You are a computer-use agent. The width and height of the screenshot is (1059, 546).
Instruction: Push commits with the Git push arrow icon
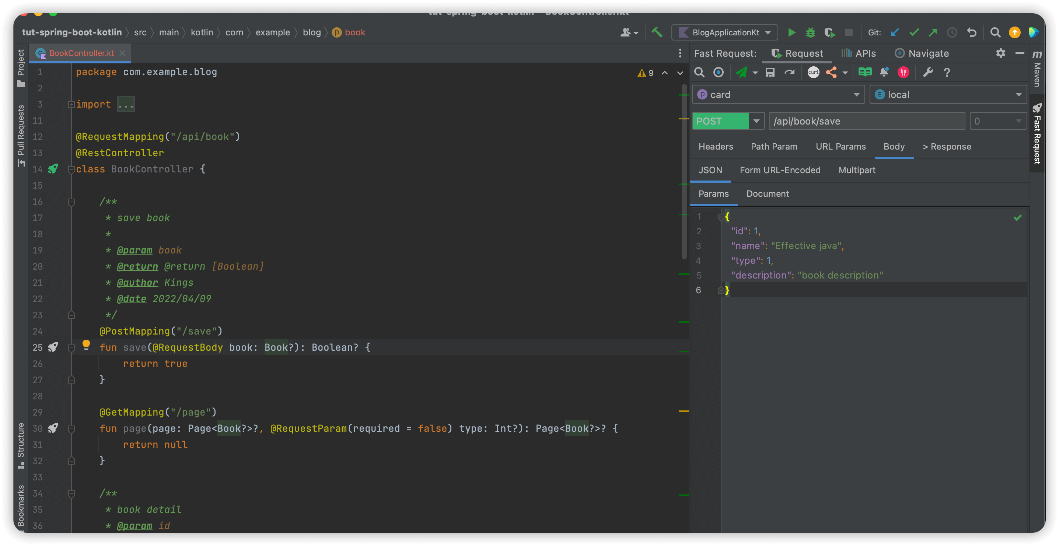(x=933, y=32)
